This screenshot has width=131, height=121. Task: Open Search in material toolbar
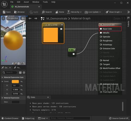[x=47, y=12]
